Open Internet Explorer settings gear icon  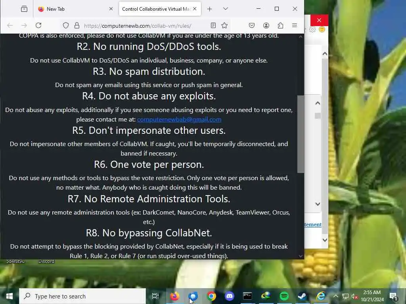[x=312, y=29]
